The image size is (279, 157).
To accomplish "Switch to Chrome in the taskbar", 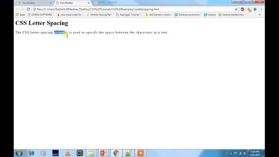I will tap(116, 153).
